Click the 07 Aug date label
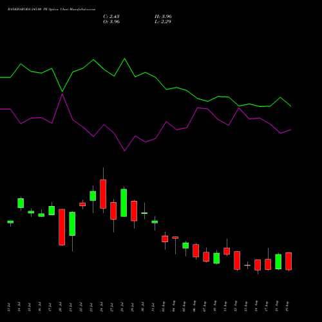This screenshot has height=322, width=322. tap(205, 307)
